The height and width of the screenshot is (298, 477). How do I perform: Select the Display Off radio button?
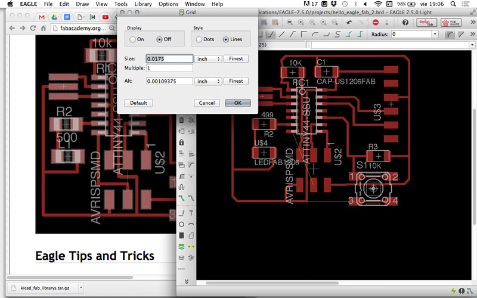(159, 39)
